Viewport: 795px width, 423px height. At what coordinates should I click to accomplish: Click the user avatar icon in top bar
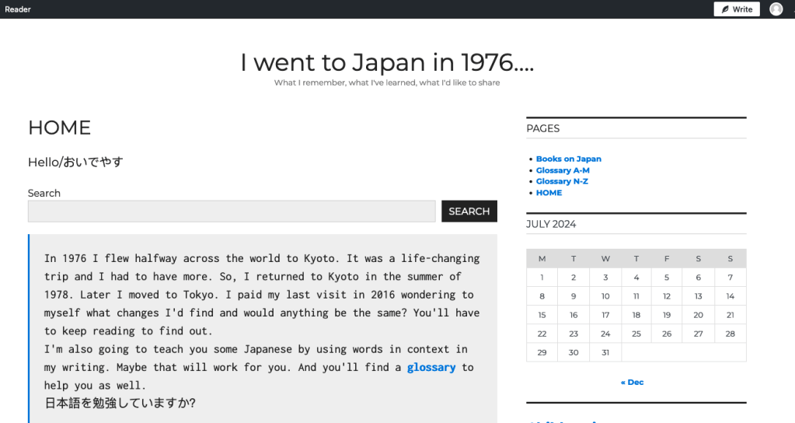(x=776, y=9)
